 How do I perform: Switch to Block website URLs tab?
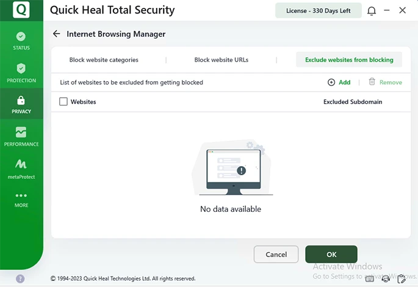221,60
